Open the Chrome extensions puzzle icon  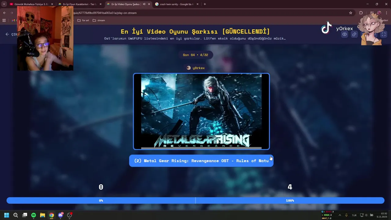pos(361,13)
